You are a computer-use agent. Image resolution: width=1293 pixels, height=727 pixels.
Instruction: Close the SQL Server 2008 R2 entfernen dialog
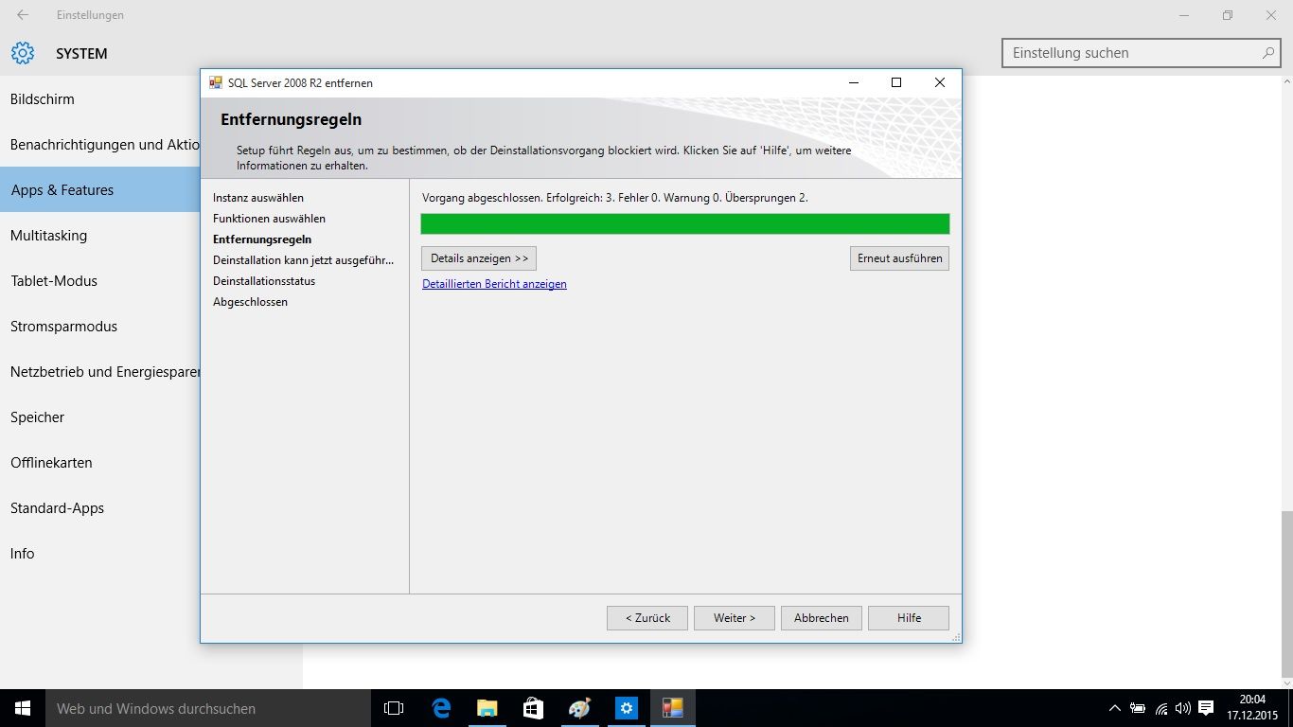[x=939, y=82]
